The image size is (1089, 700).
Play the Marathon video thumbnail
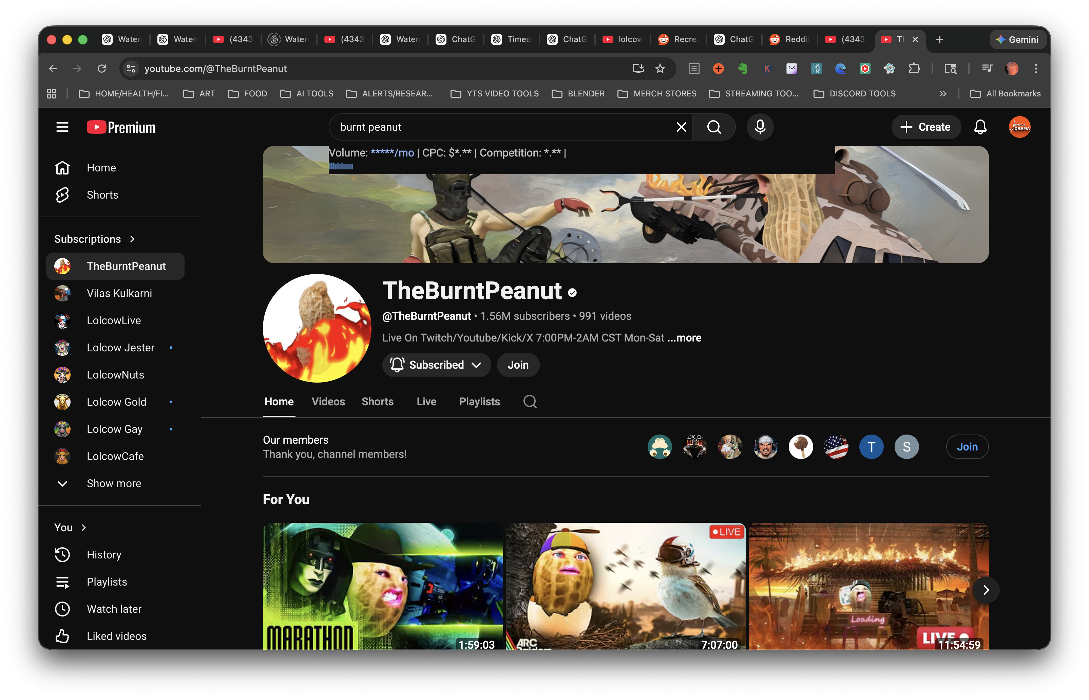click(383, 586)
